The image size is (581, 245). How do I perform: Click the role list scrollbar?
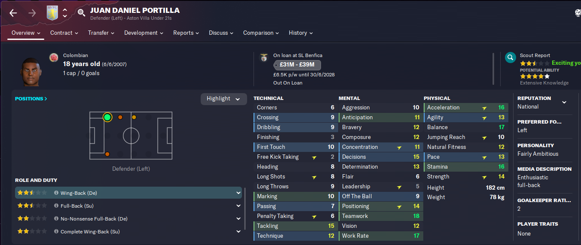click(x=245, y=208)
